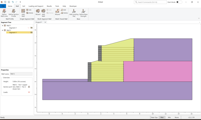Image resolution: width=201 pixels, height=120 pixels.
Task: Click the Wall 1 icon in tree
Action: click(x=5, y=25)
